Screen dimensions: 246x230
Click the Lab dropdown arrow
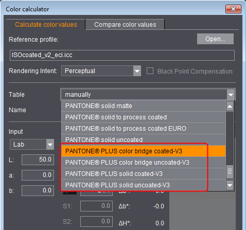(50, 145)
